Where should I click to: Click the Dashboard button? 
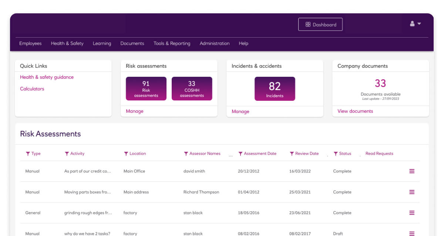tap(320, 24)
